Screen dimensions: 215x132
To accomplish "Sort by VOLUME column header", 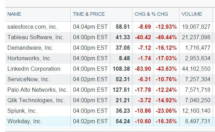I will 192,14.
